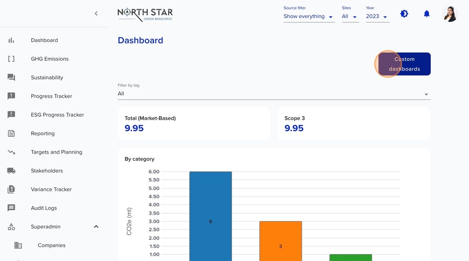Image resolution: width=469 pixels, height=261 pixels.
Task: Click the GHG Emissions brackets icon
Action: [11, 59]
